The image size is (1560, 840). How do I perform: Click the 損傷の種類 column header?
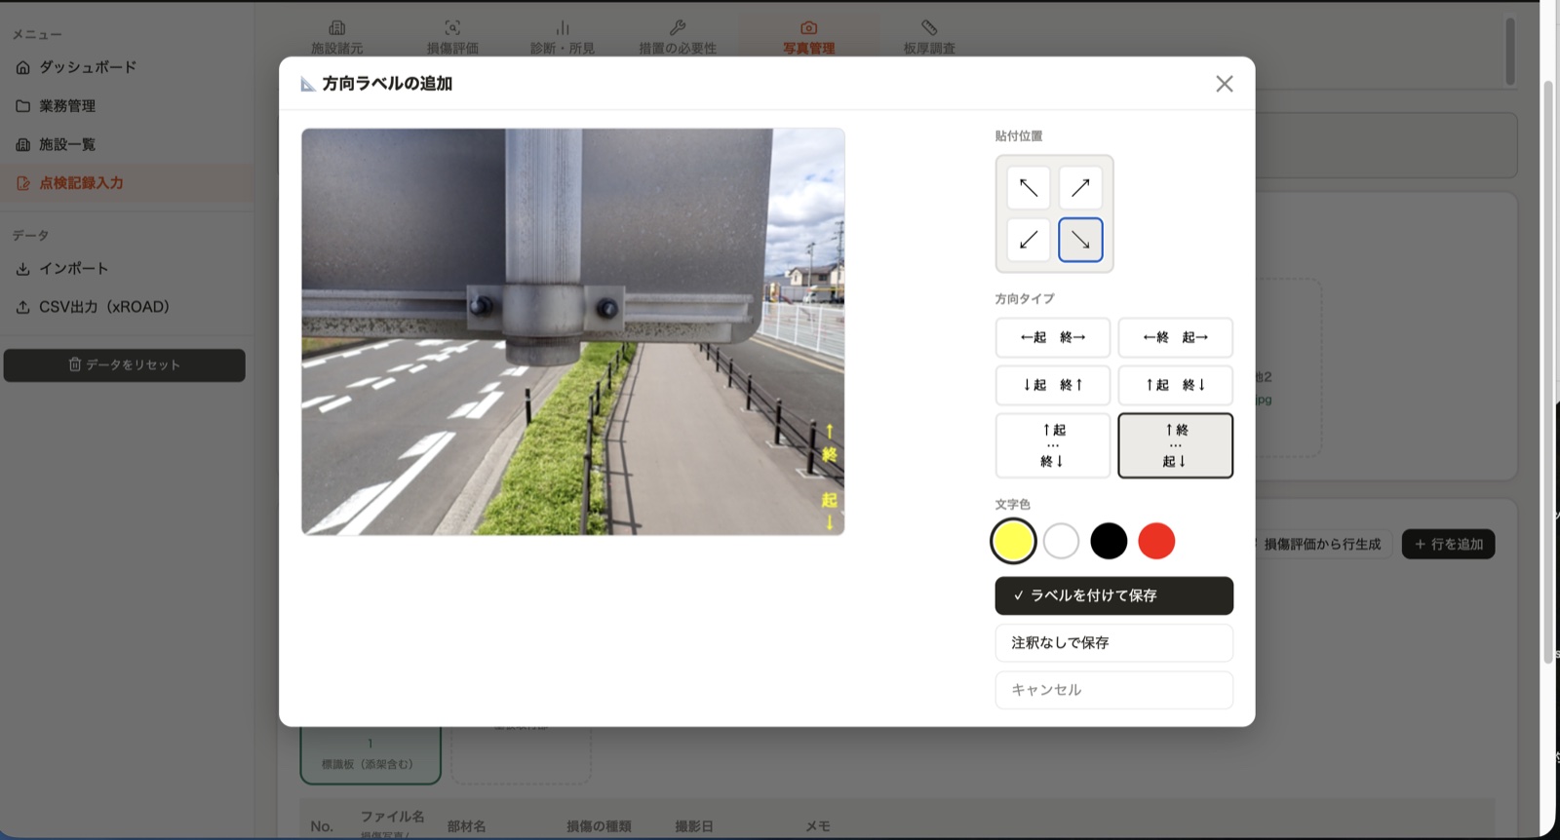point(599,826)
